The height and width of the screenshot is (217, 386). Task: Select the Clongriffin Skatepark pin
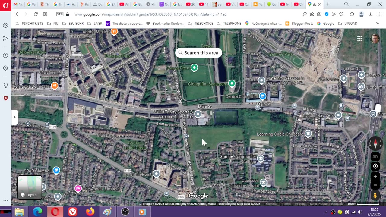[x=232, y=83]
